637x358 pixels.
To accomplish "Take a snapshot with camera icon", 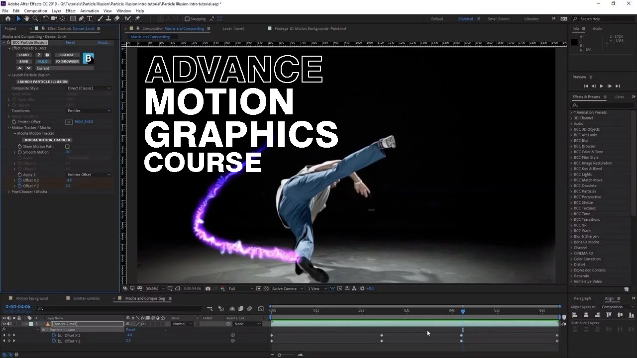I will point(208,288).
